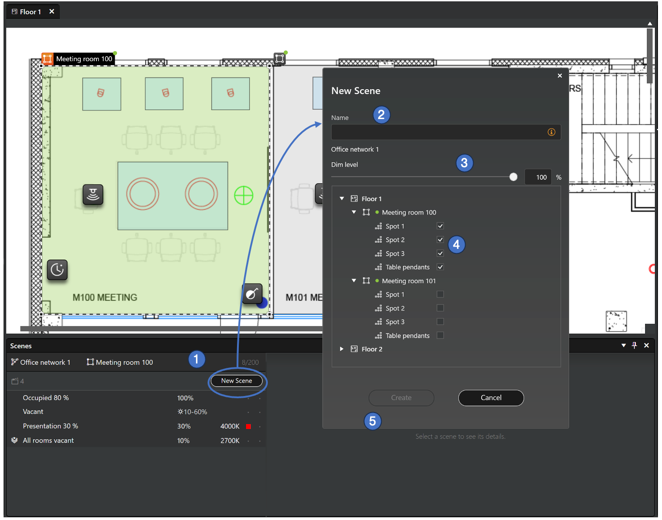The width and height of the screenshot is (662, 520).
Task: Click the right red ring table pendant
Action: [x=201, y=194]
